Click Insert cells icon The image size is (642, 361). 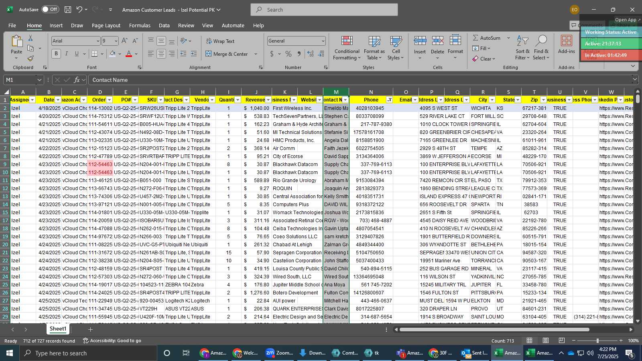(420, 41)
